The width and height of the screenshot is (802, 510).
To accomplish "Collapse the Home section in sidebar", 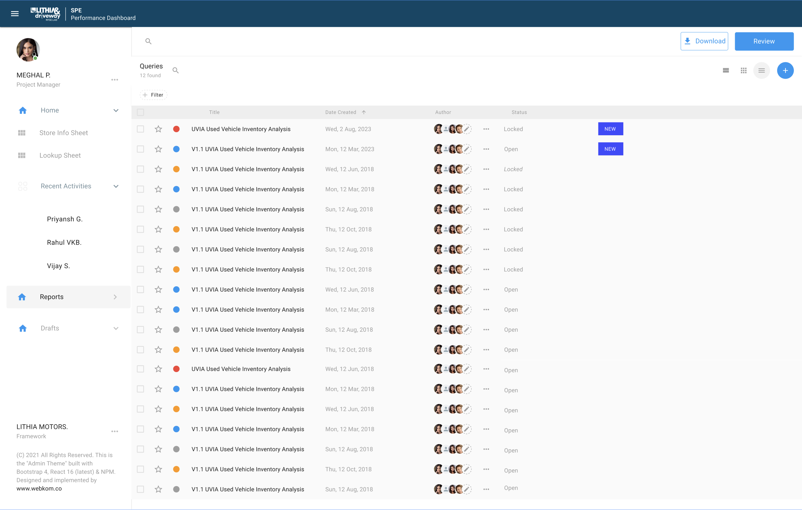I will [x=116, y=110].
